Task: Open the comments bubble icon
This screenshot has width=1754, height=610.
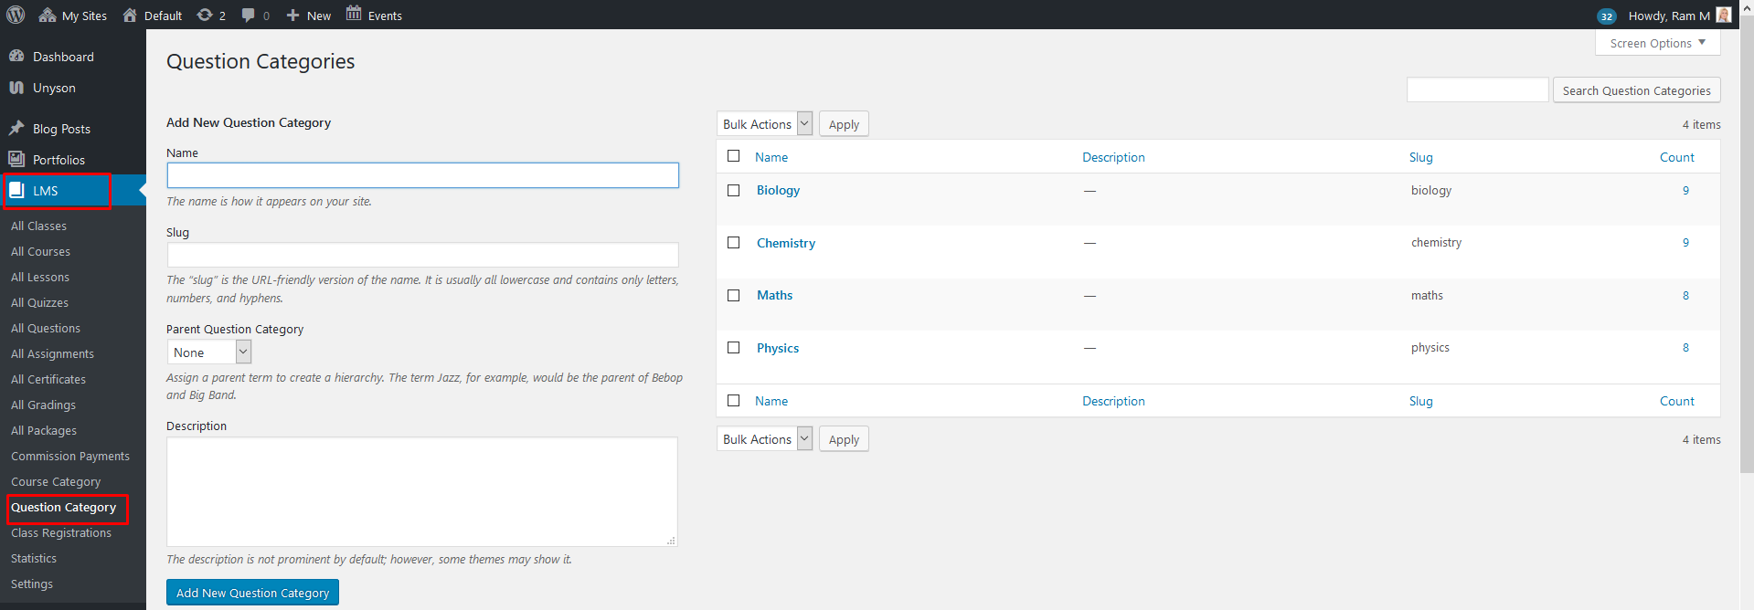Action: click(248, 15)
